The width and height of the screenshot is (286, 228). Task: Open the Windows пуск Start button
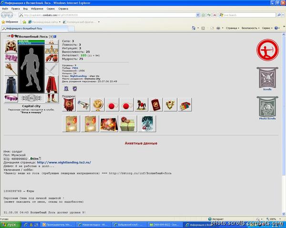[10, 225]
